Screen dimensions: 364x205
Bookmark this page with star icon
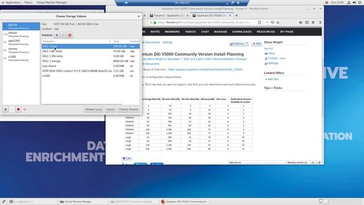point(278,23)
